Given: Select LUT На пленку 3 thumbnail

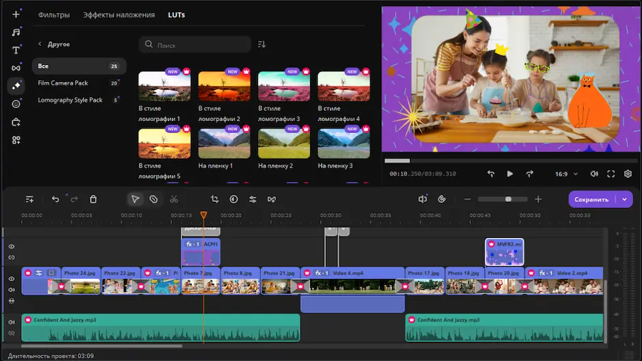Looking at the screenshot, I should click(x=344, y=144).
